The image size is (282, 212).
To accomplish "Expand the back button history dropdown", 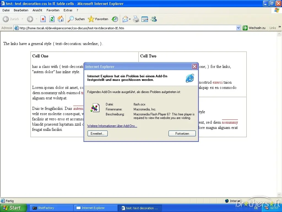I will [22, 19].
